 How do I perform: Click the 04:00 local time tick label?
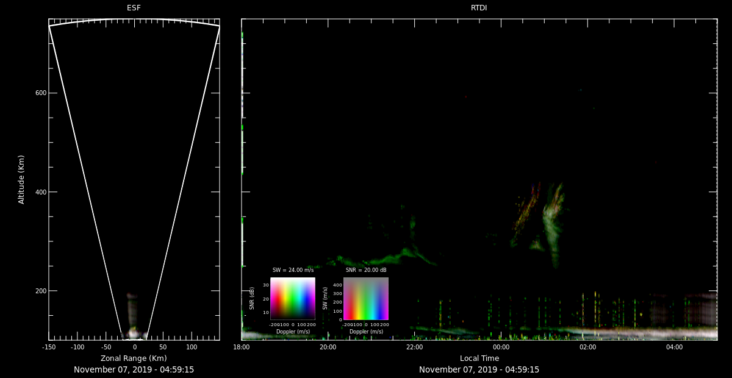tap(675, 347)
